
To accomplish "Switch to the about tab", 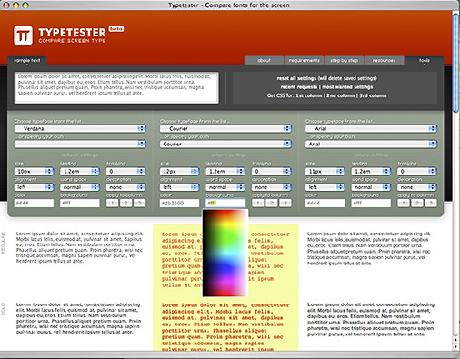I will [264, 61].
